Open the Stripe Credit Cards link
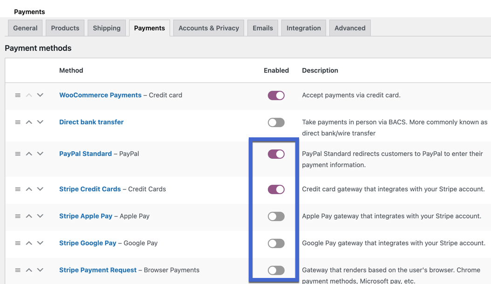Image resolution: width=491 pixels, height=284 pixels. point(90,189)
